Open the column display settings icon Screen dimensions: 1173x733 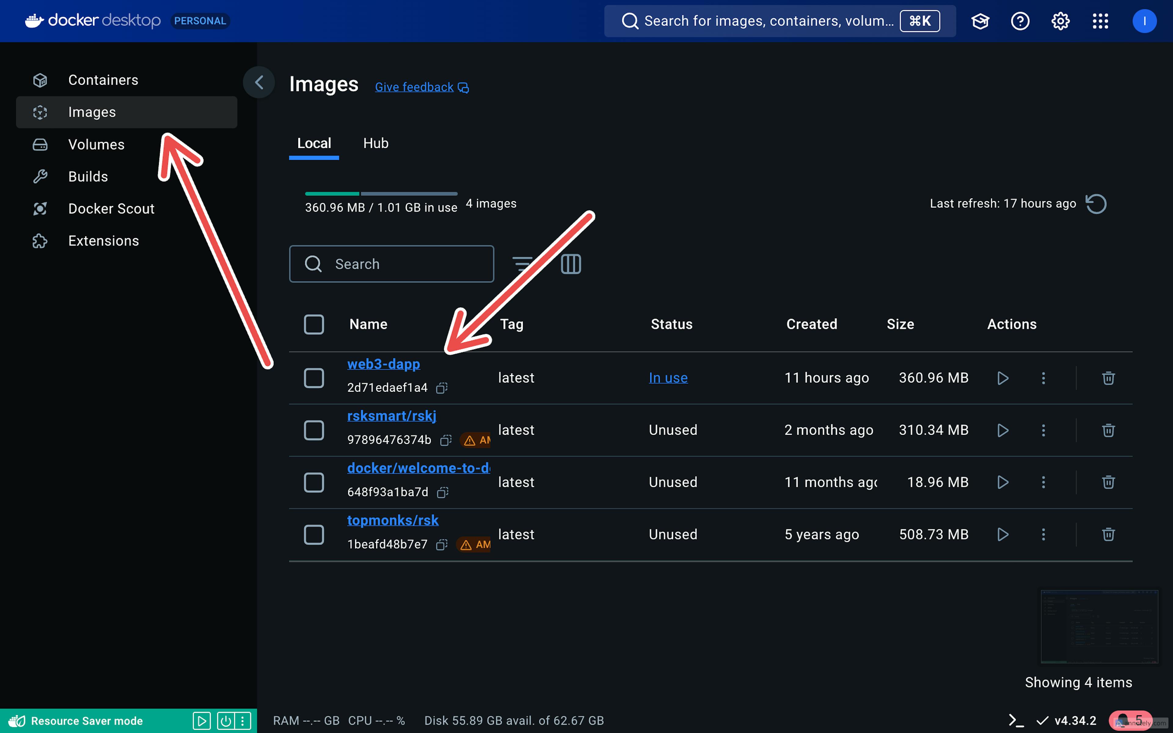click(571, 264)
